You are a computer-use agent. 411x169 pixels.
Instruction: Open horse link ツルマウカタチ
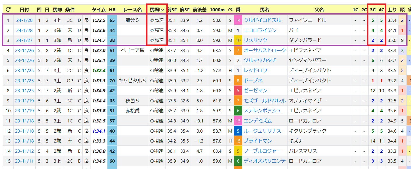coord(260,60)
